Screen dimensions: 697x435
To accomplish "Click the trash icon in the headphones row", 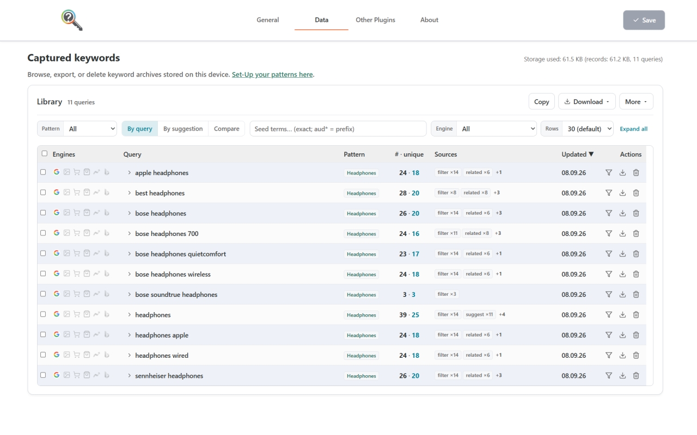I will click(x=636, y=315).
